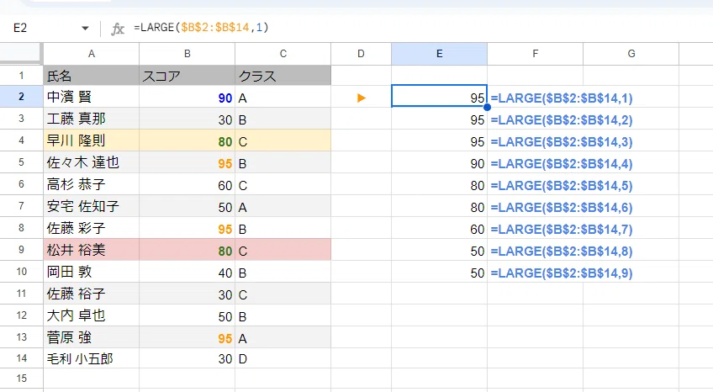The height and width of the screenshot is (392, 713).
Task: Select cell with 毛利 小五郎
Action: point(92,358)
